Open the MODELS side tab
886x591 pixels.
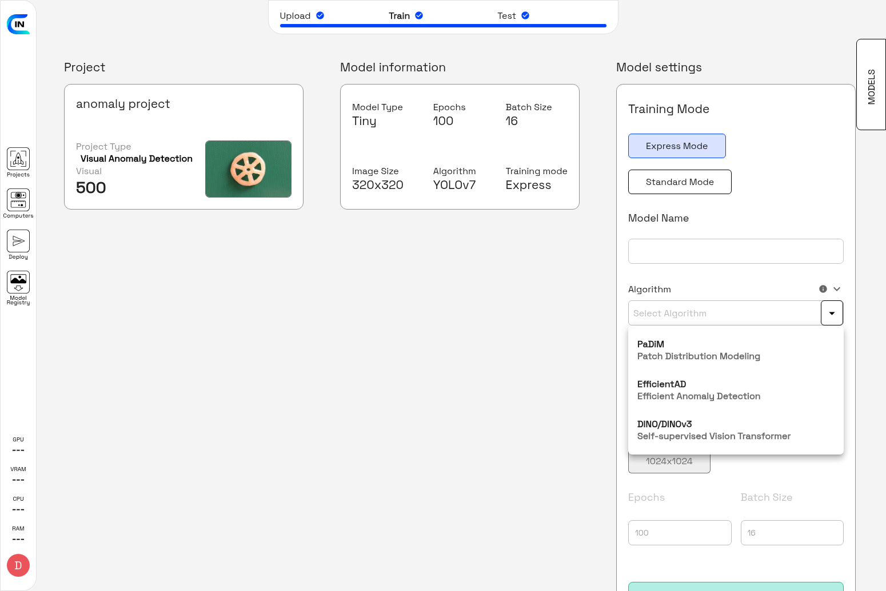(x=871, y=84)
